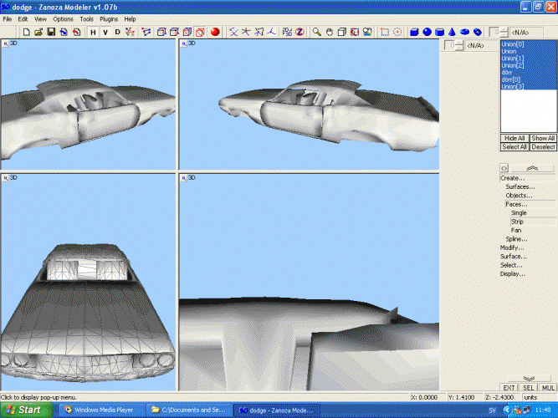The height and width of the screenshot is (418, 558).
Task: Create a cube primitive from toolbar
Action: [415, 32]
